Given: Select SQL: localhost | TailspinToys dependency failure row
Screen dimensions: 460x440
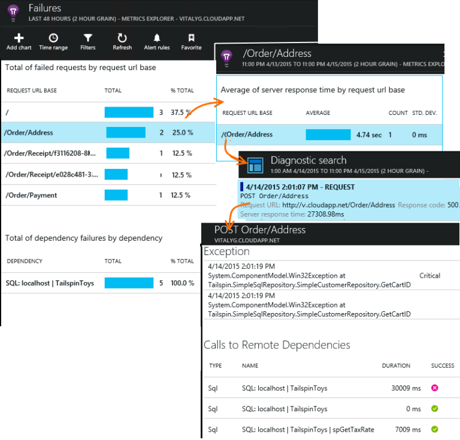Looking at the screenshot, I should (x=101, y=283).
